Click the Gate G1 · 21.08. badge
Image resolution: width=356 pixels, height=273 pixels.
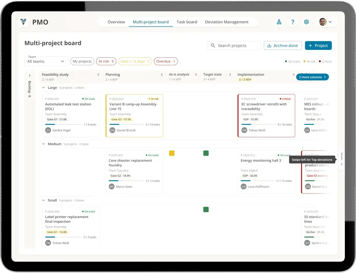pos(57,120)
